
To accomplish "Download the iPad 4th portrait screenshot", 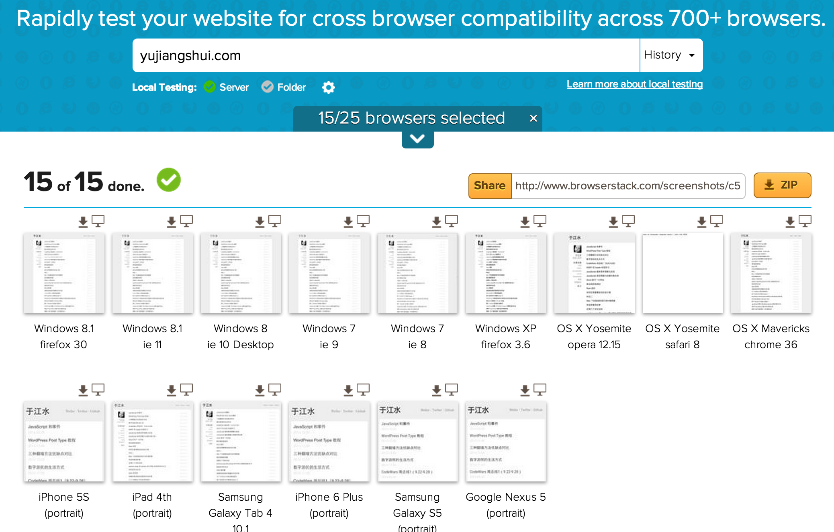I will (x=172, y=390).
